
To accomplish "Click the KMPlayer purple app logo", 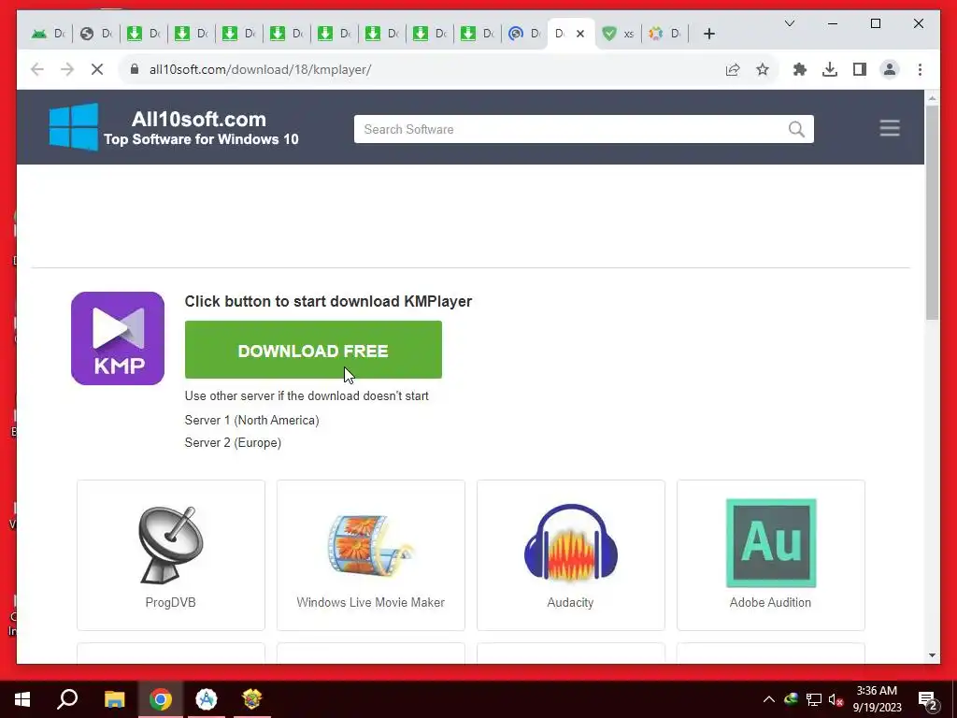I will tap(118, 338).
